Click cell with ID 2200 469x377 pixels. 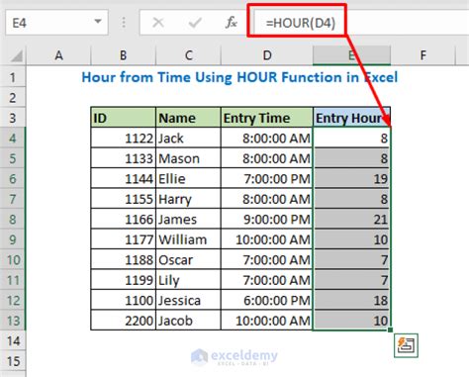click(123, 321)
